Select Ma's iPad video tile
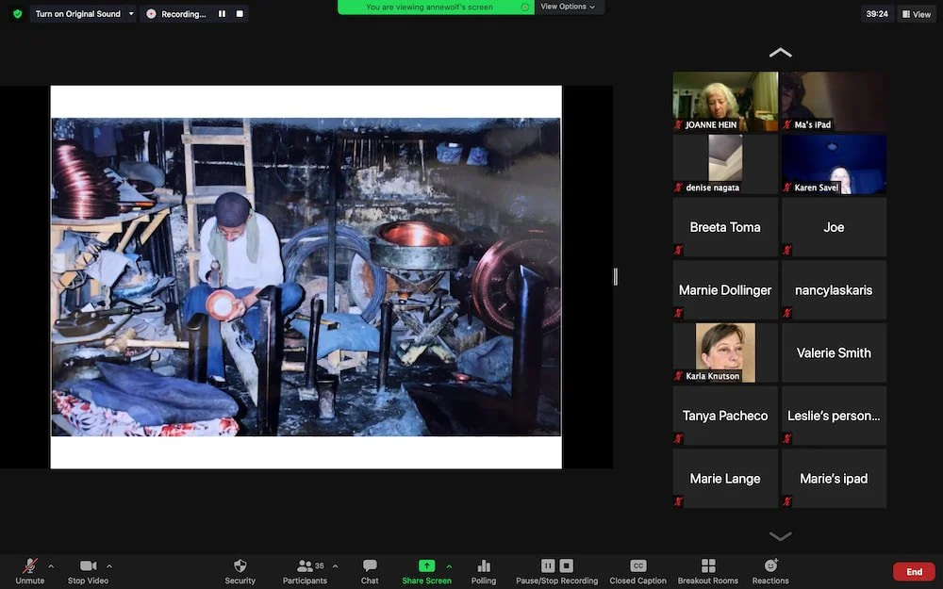This screenshot has height=589, width=943. [834, 102]
